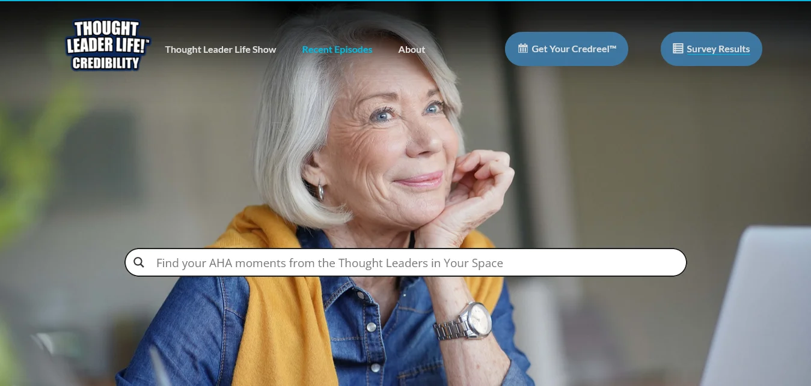The width and height of the screenshot is (811, 386).
Task: Open the Thought Leader Life Show page
Action: point(221,49)
